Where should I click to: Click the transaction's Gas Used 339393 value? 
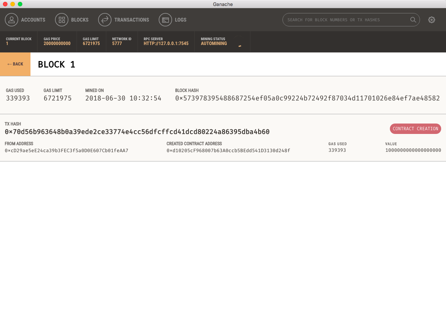tap(337, 150)
